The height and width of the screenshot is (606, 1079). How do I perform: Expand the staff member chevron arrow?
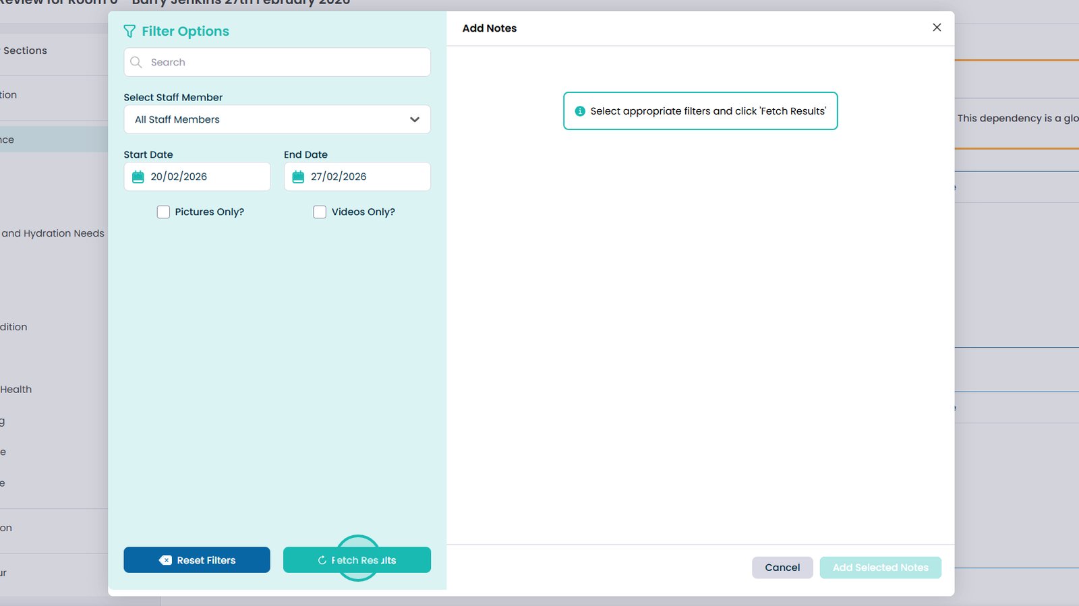coord(415,119)
